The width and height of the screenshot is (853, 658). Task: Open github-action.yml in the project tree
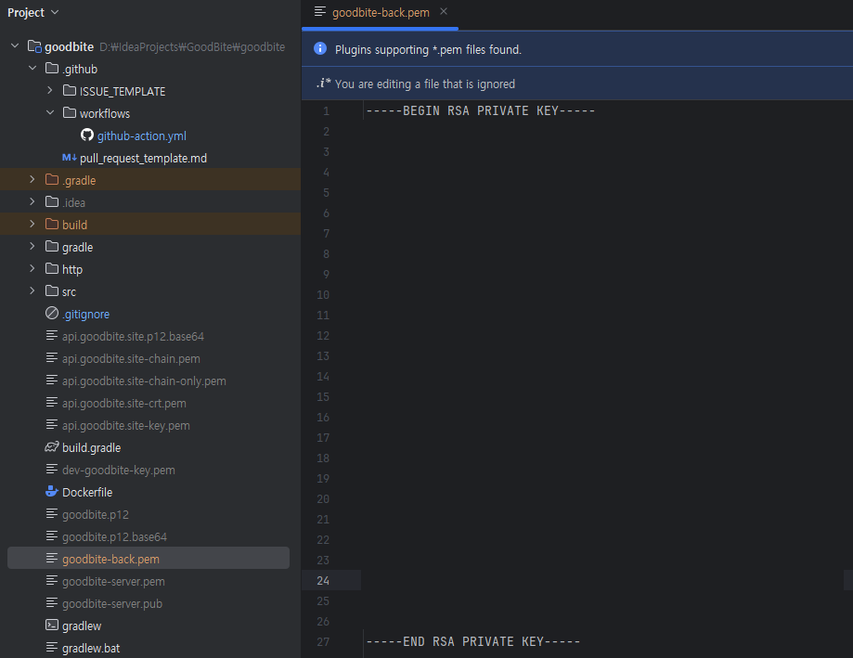[141, 135]
